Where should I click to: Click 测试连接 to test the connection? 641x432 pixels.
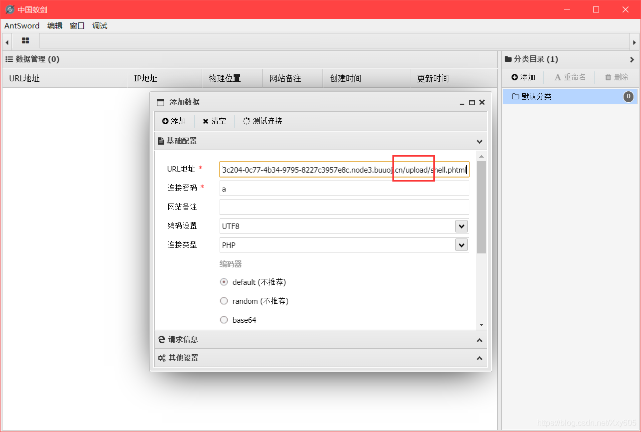pyautogui.click(x=263, y=121)
